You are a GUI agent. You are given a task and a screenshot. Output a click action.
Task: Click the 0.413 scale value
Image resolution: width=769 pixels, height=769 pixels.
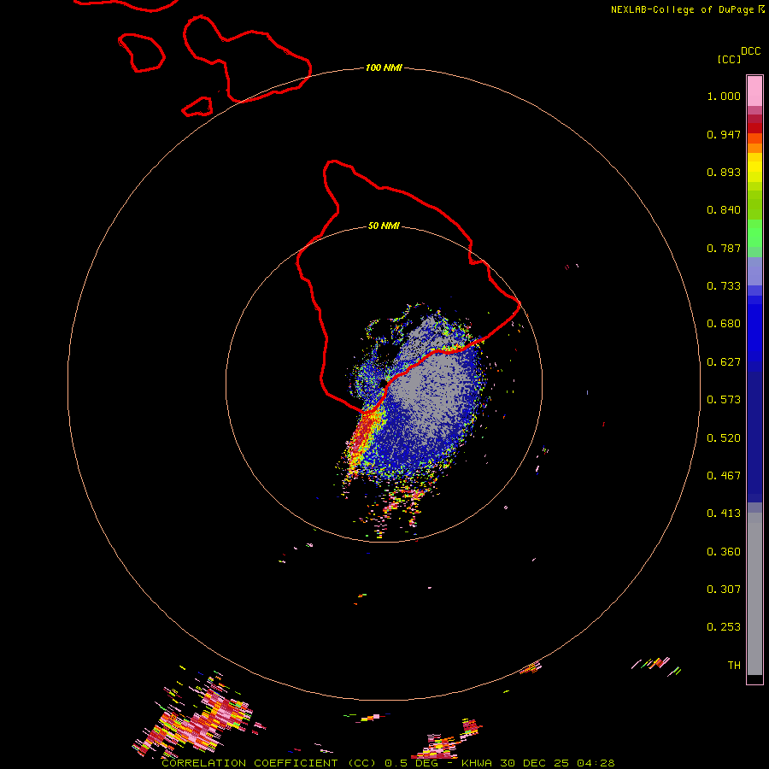point(724,514)
